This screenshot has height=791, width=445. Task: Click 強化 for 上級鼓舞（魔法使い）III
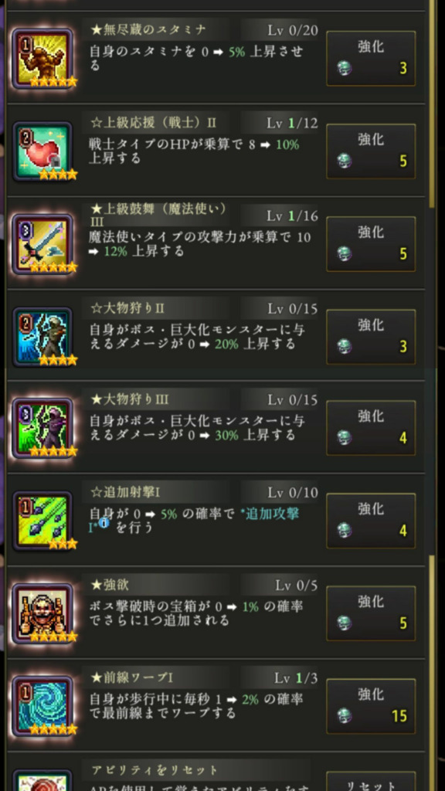pos(371,244)
